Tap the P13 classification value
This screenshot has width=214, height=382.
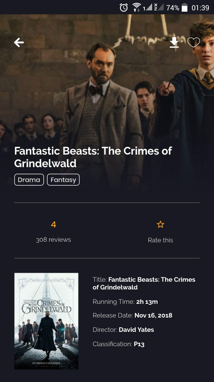(x=139, y=344)
